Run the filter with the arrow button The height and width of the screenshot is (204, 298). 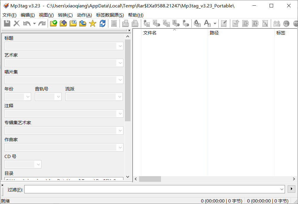pos(291,189)
